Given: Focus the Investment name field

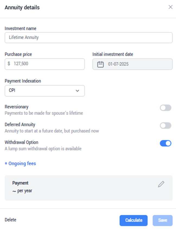Looking at the screenshot, I should pyautogui.click(x=89, y=37).
